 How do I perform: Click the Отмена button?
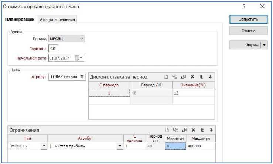(249, 31)
